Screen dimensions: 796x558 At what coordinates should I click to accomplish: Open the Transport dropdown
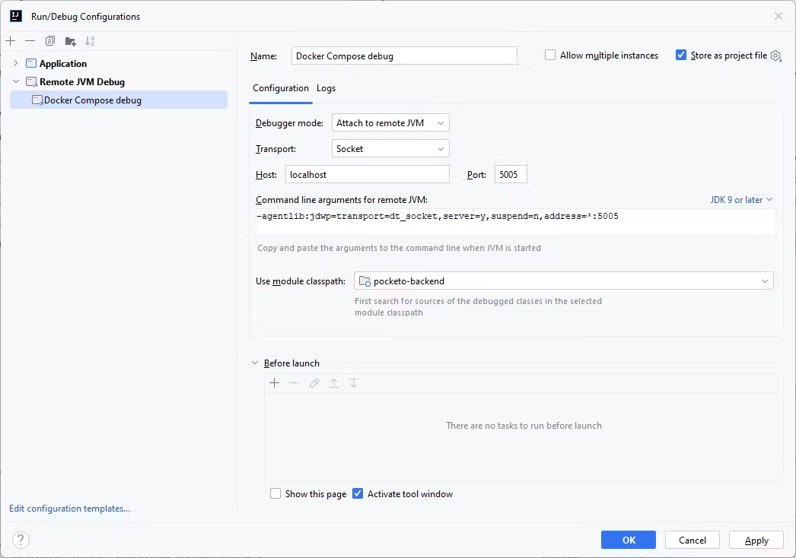point(390,149)
